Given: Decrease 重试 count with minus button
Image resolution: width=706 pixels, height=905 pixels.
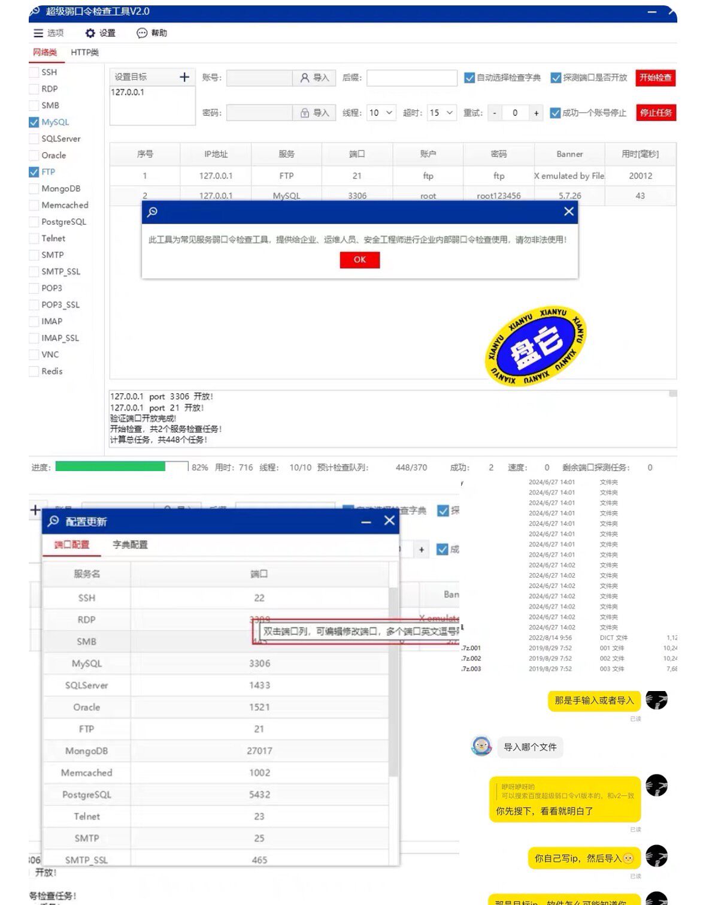Looking at the screenshot, I should [x=494, y=113].
